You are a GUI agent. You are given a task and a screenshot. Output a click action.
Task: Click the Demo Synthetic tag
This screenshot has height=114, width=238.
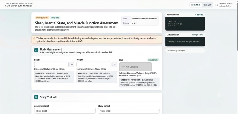click(x=42, y=18)
